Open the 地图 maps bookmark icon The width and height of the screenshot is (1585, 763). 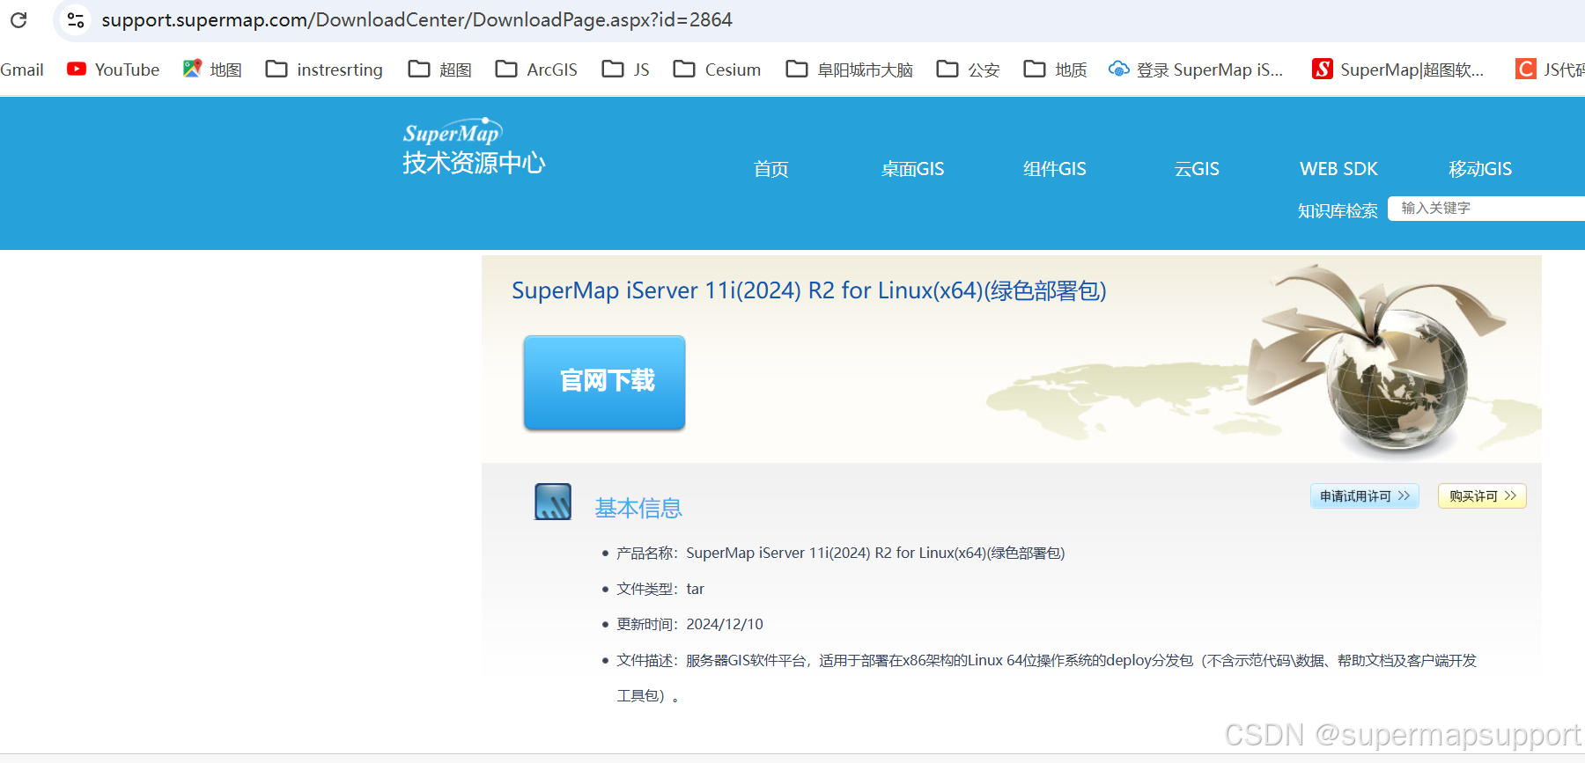[x=192, y=69]
